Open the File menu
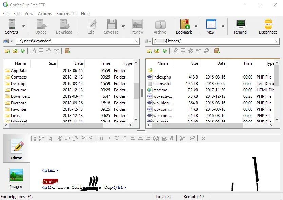Screen dimensions: 283x200 pyautogui.click(x=5, y=14)
